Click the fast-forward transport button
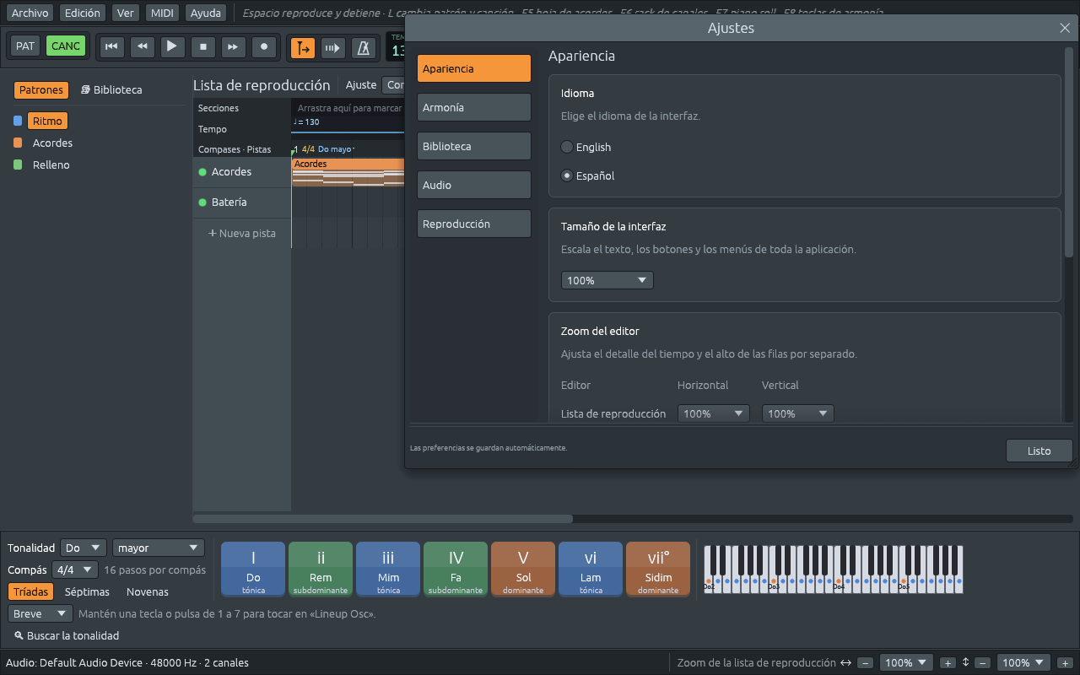 (234, 46)
